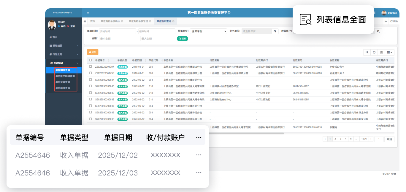Screen dimensions: 406x192
Task: Sort by 单据日期 column sort arrows
Action: coord(145,60)
